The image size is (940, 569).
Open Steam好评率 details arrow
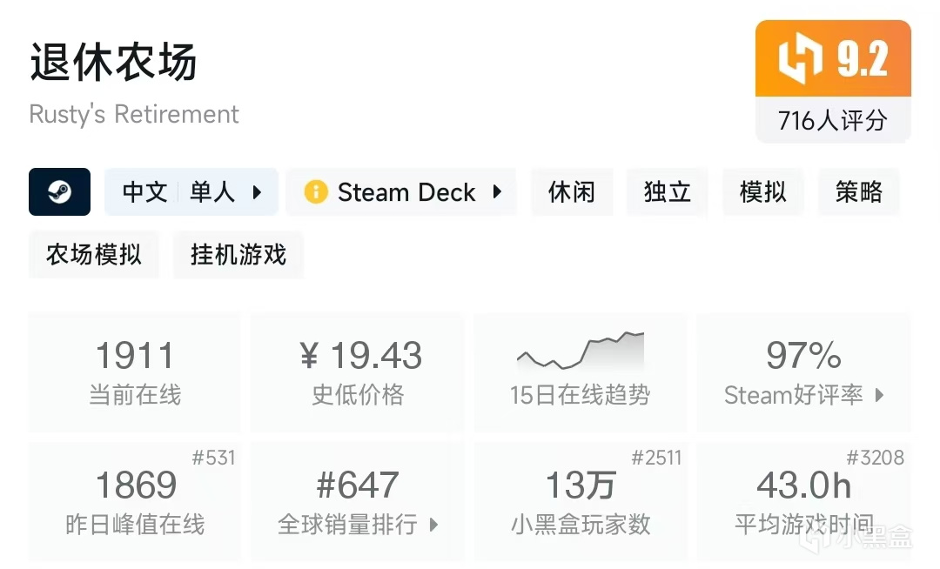879,395
